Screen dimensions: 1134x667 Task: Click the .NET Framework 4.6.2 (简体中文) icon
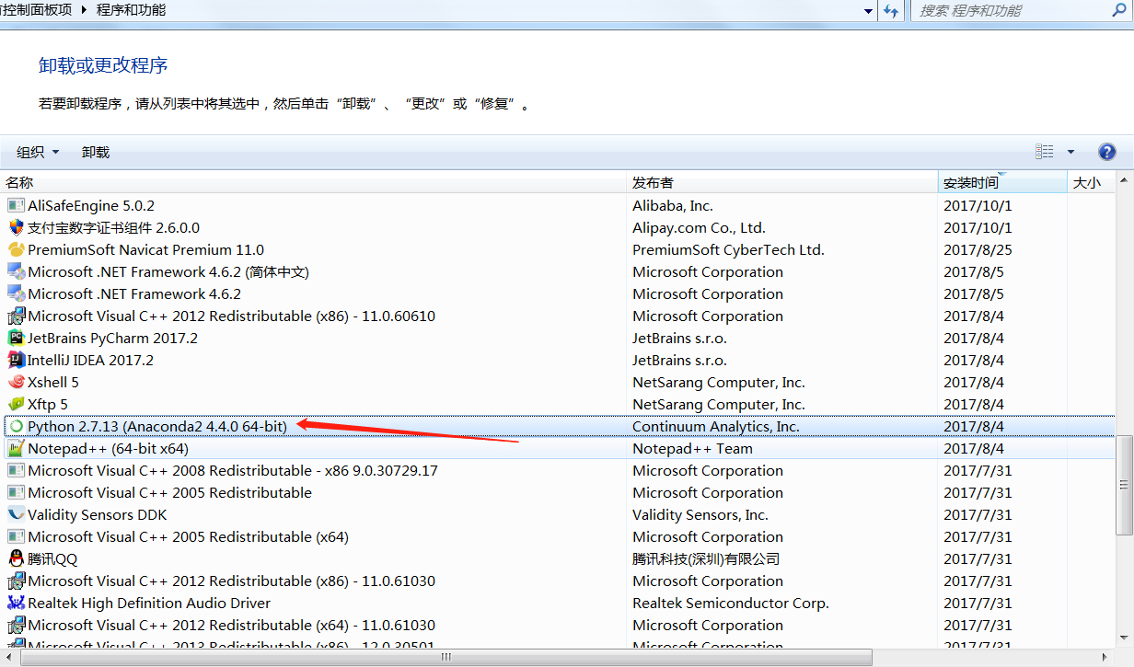tap(16, 272)
